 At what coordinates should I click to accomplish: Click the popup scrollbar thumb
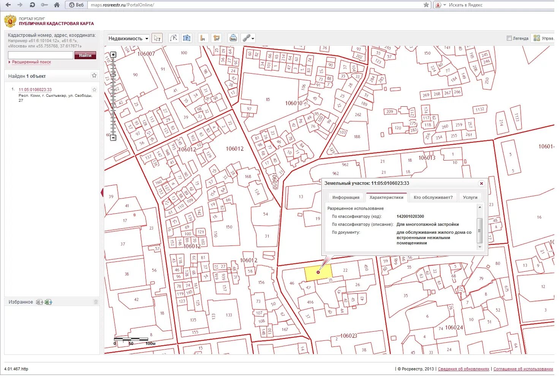480,231
